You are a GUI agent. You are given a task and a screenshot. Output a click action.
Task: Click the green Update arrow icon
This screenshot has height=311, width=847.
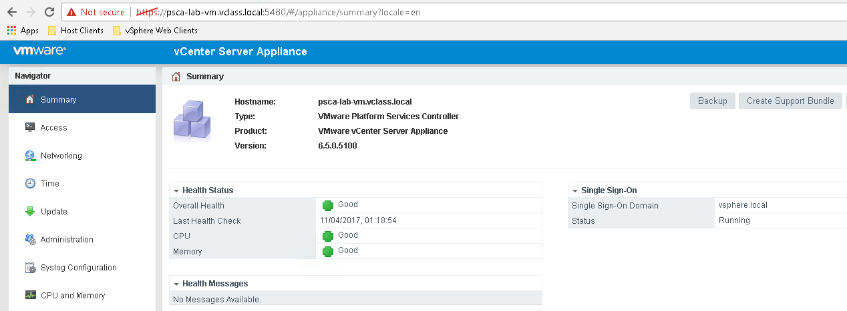coord(29,211)
